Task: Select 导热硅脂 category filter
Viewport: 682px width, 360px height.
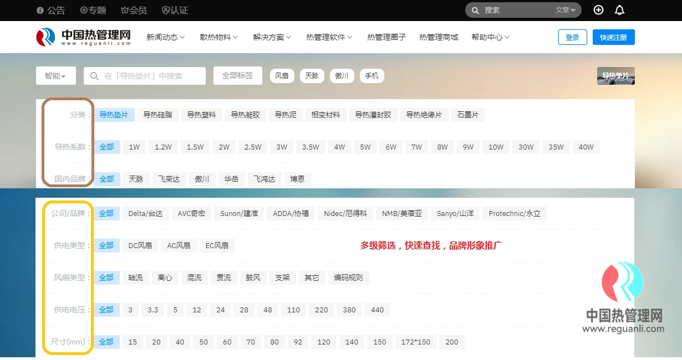Action: 157,115
